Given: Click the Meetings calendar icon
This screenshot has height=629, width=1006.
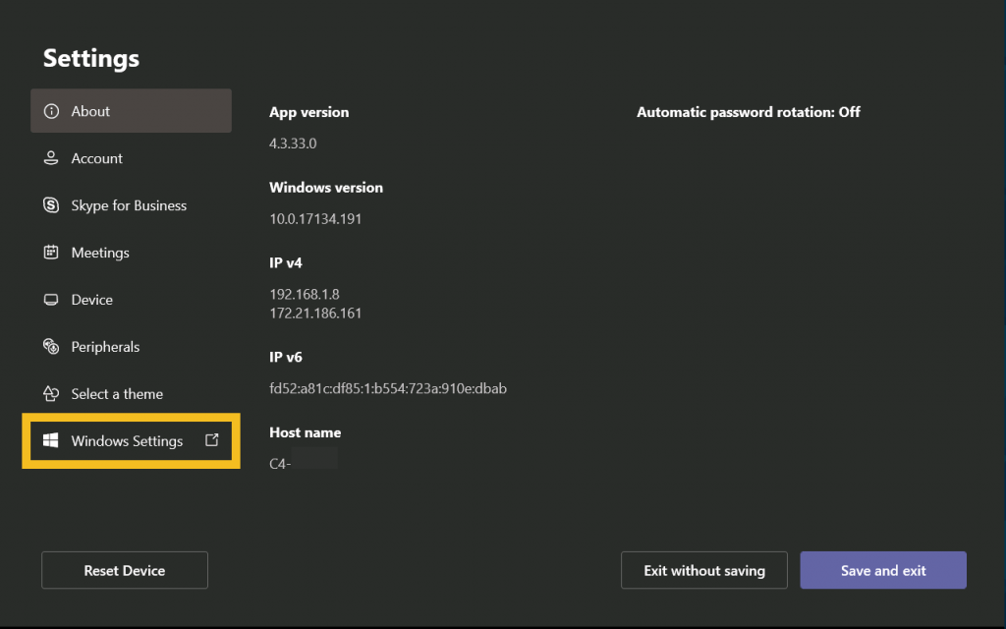Looking at the screenshot, I should click(x=51, y=253).
